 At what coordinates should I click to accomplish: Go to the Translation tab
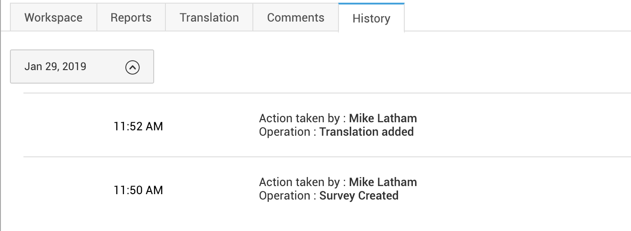pos(209,18)
